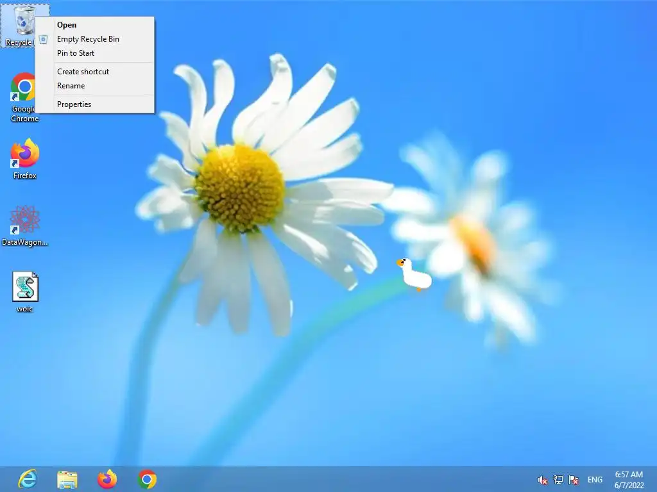Image resolution: width=657 pixels, height=492 pixels.
Task: Click the ENG language indicator
Action: click(595, 480)
